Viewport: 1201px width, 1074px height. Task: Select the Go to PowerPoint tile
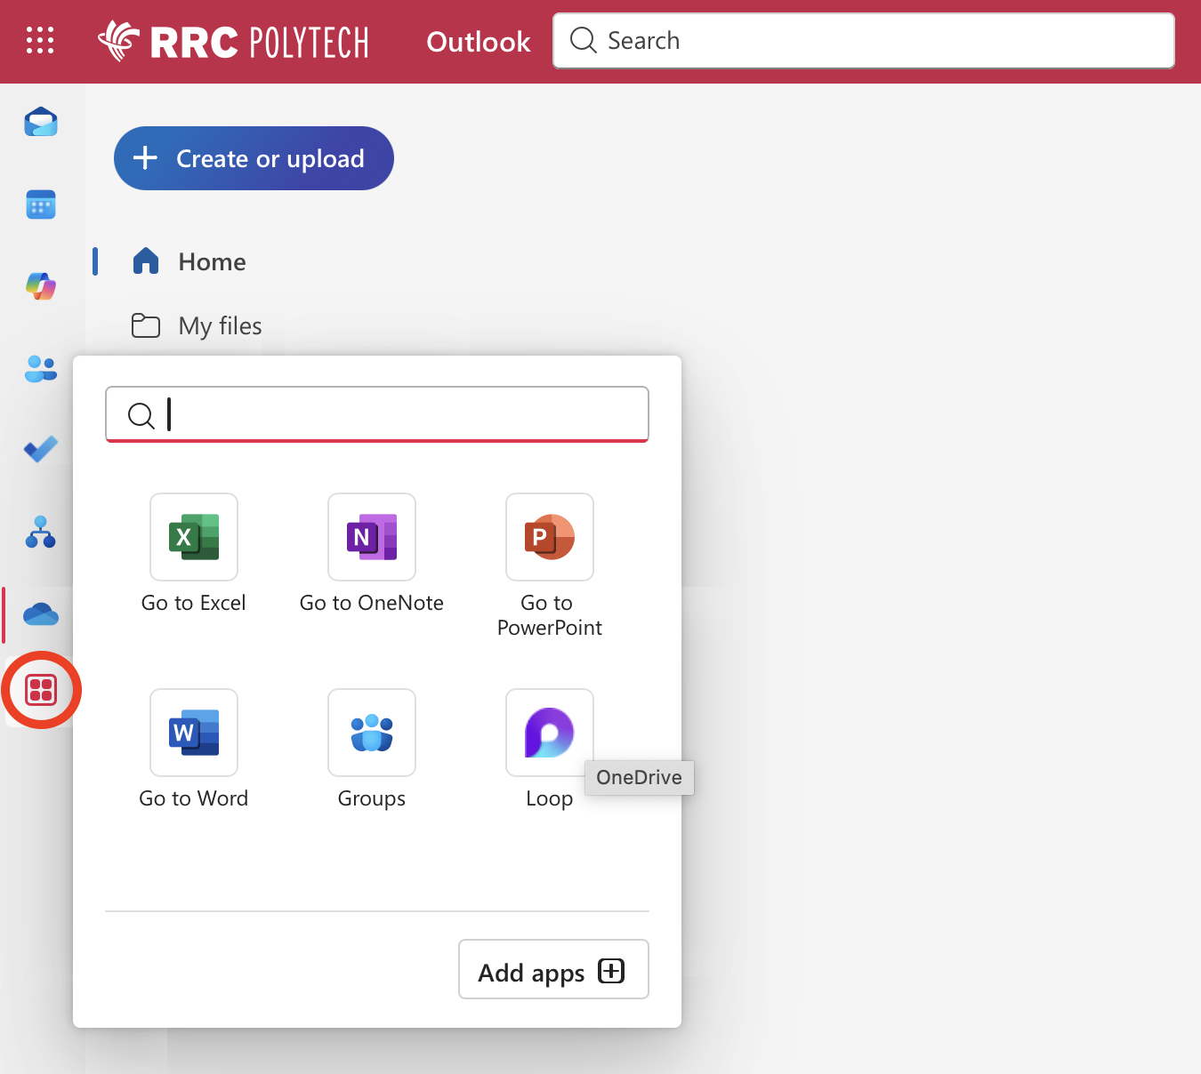[x=549, y=537]
